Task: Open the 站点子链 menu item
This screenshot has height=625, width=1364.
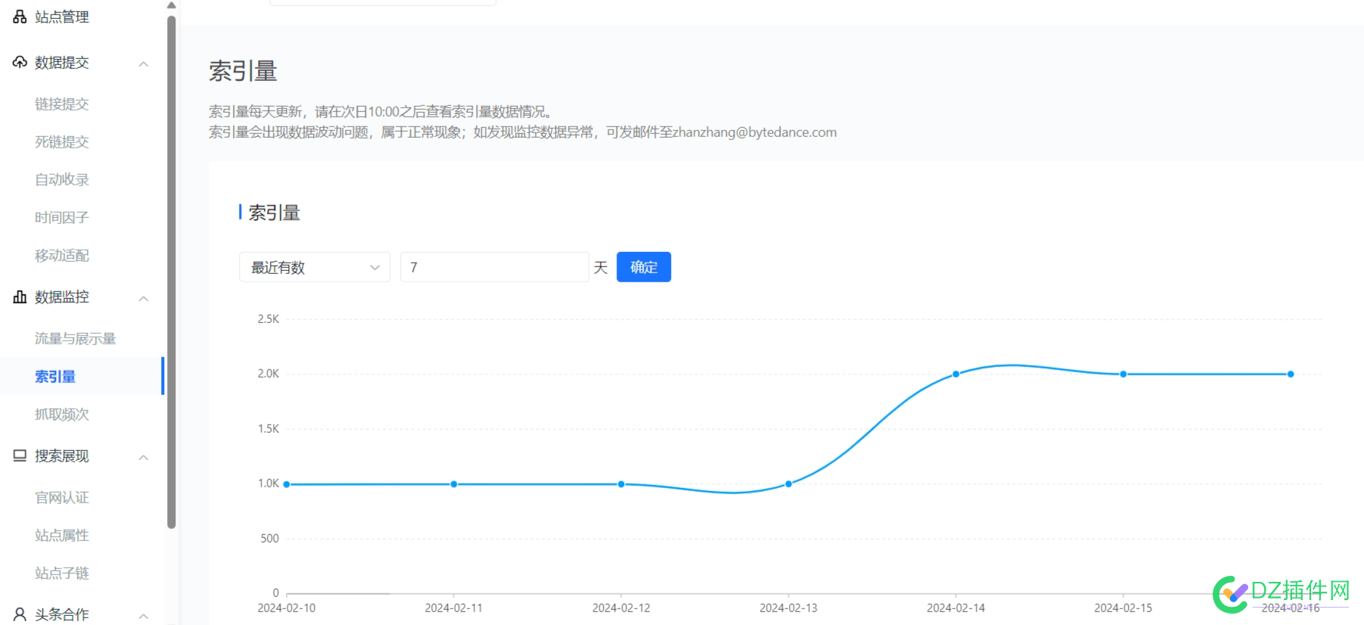Action: click(62, 573)
